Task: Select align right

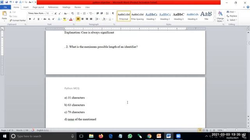Action: (x=87, y=19)
